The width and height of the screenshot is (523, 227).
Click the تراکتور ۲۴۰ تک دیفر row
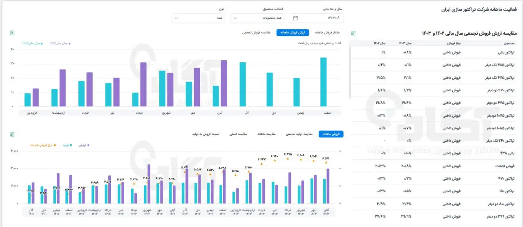[x=434, y=141]
